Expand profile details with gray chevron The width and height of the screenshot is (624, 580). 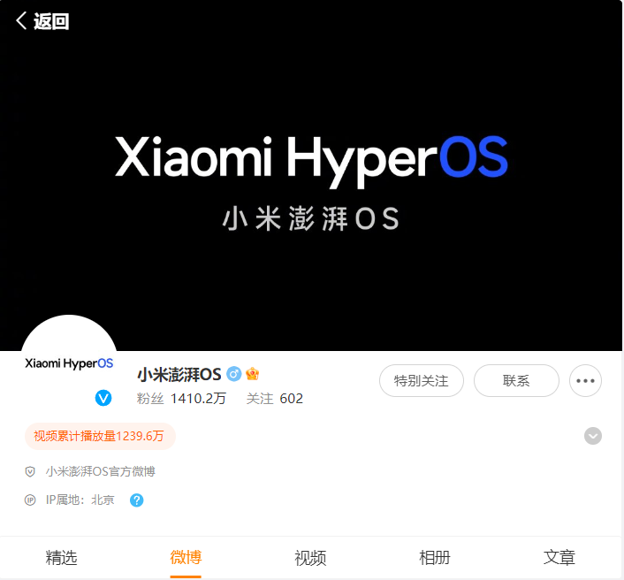pos(593,436)
